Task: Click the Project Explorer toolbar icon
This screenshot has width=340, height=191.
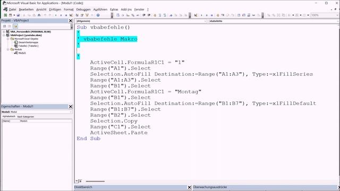Action: point(77,15)
